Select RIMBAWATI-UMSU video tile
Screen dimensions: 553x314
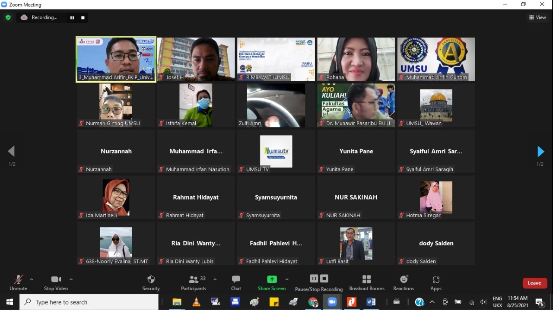click(276, 59)
